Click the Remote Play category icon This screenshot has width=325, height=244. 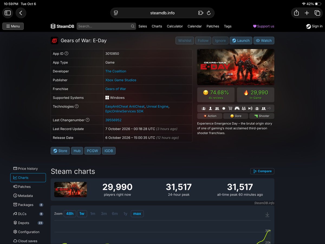pos(250,108)
